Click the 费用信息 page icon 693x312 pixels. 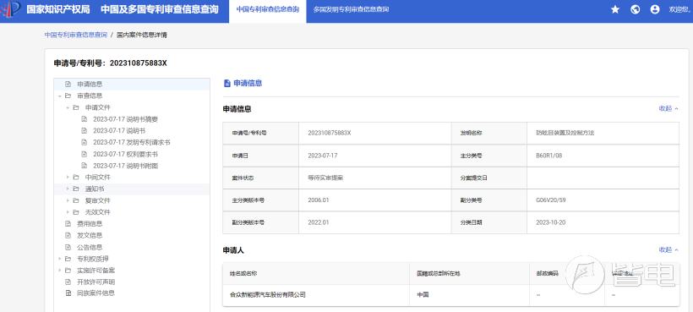[68, 223]
